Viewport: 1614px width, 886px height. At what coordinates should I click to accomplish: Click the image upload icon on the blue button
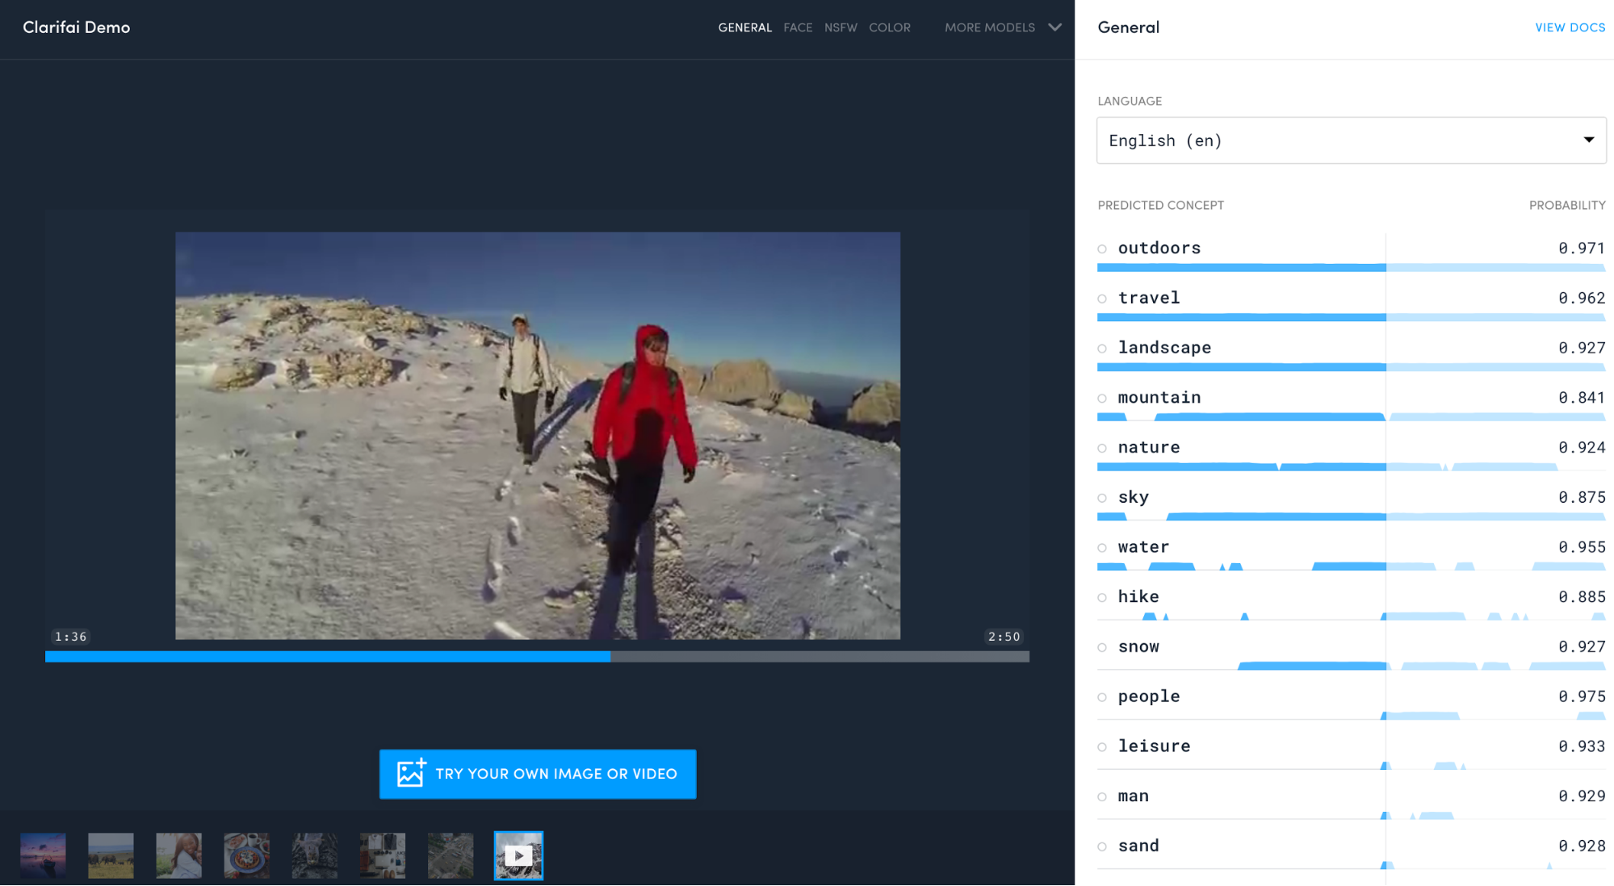[x=410, y=773]
